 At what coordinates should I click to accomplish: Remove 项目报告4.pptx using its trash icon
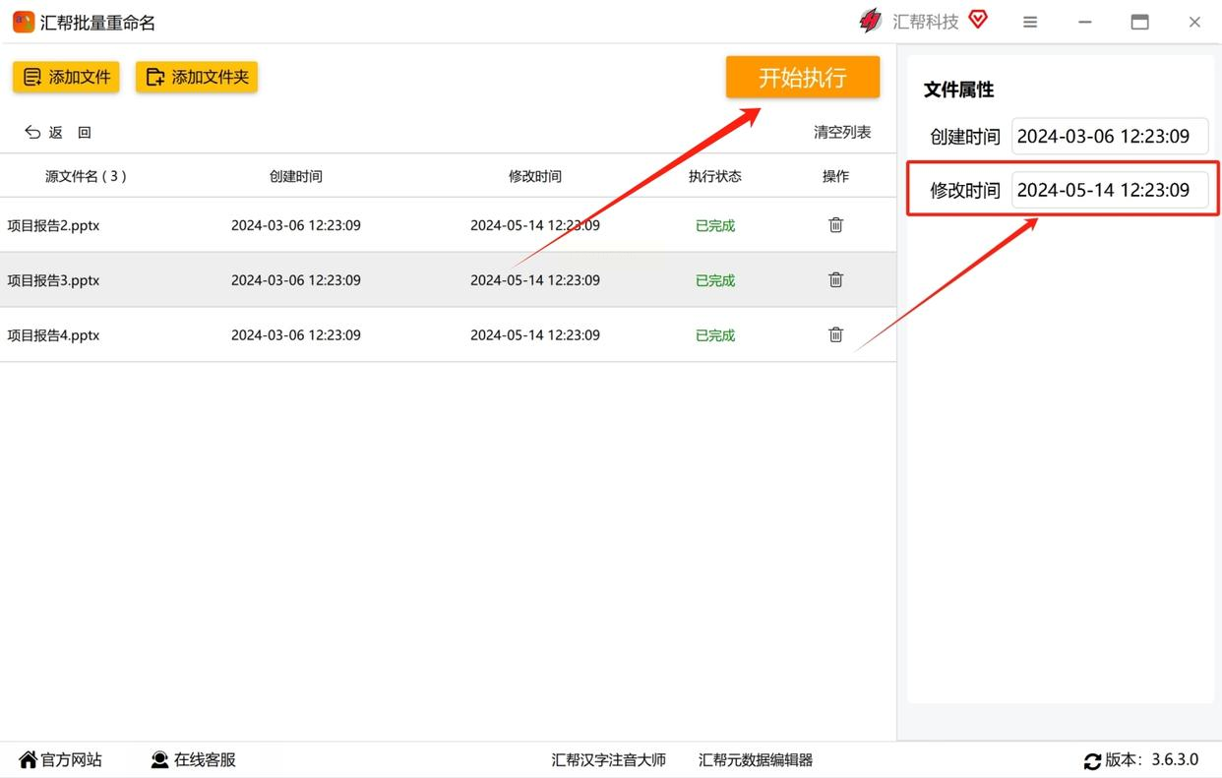point(835,335)
